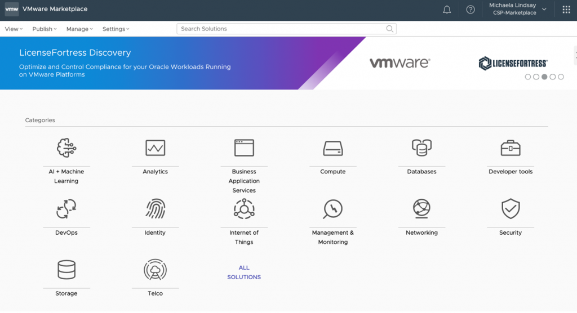The height and width of the screenshot is (313, 577).
Task: Click the Developer tools label
Action: coord(511,172)
